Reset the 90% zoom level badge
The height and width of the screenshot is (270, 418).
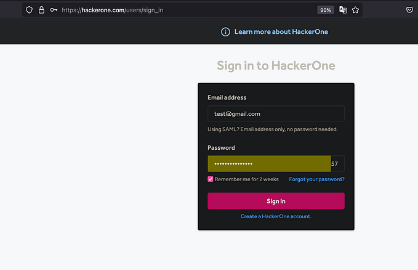[326, 10]
